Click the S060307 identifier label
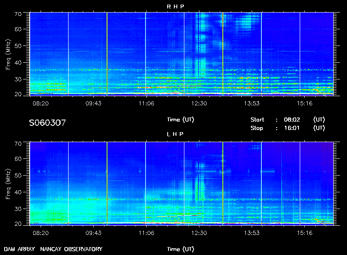 tap(47, 123)
